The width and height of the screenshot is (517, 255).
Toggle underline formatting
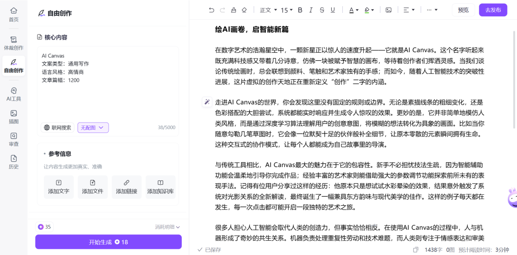click(x=333, y=10)
